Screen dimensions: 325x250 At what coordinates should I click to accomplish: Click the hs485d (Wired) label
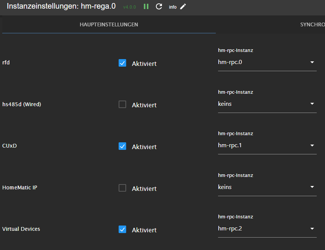click(21, 104)
